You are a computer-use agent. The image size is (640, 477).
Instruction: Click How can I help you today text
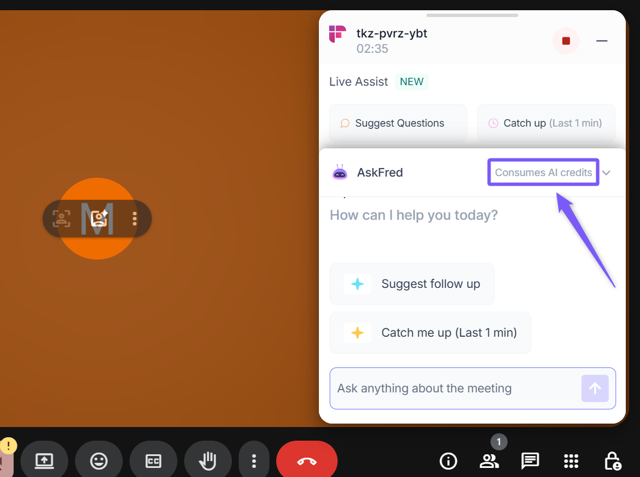coord(413,215)
